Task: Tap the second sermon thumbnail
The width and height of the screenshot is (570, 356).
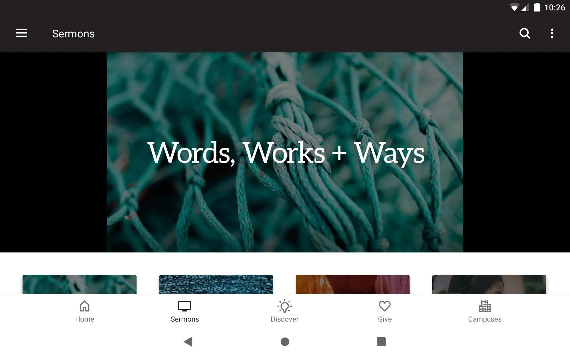Action: click(216, 284)
